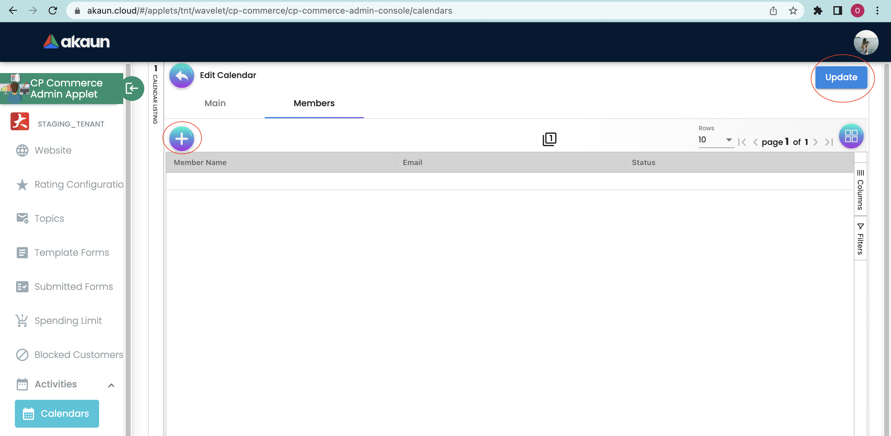Bookmark the page with the star icon
891x436 pixels.
point(793,11)
